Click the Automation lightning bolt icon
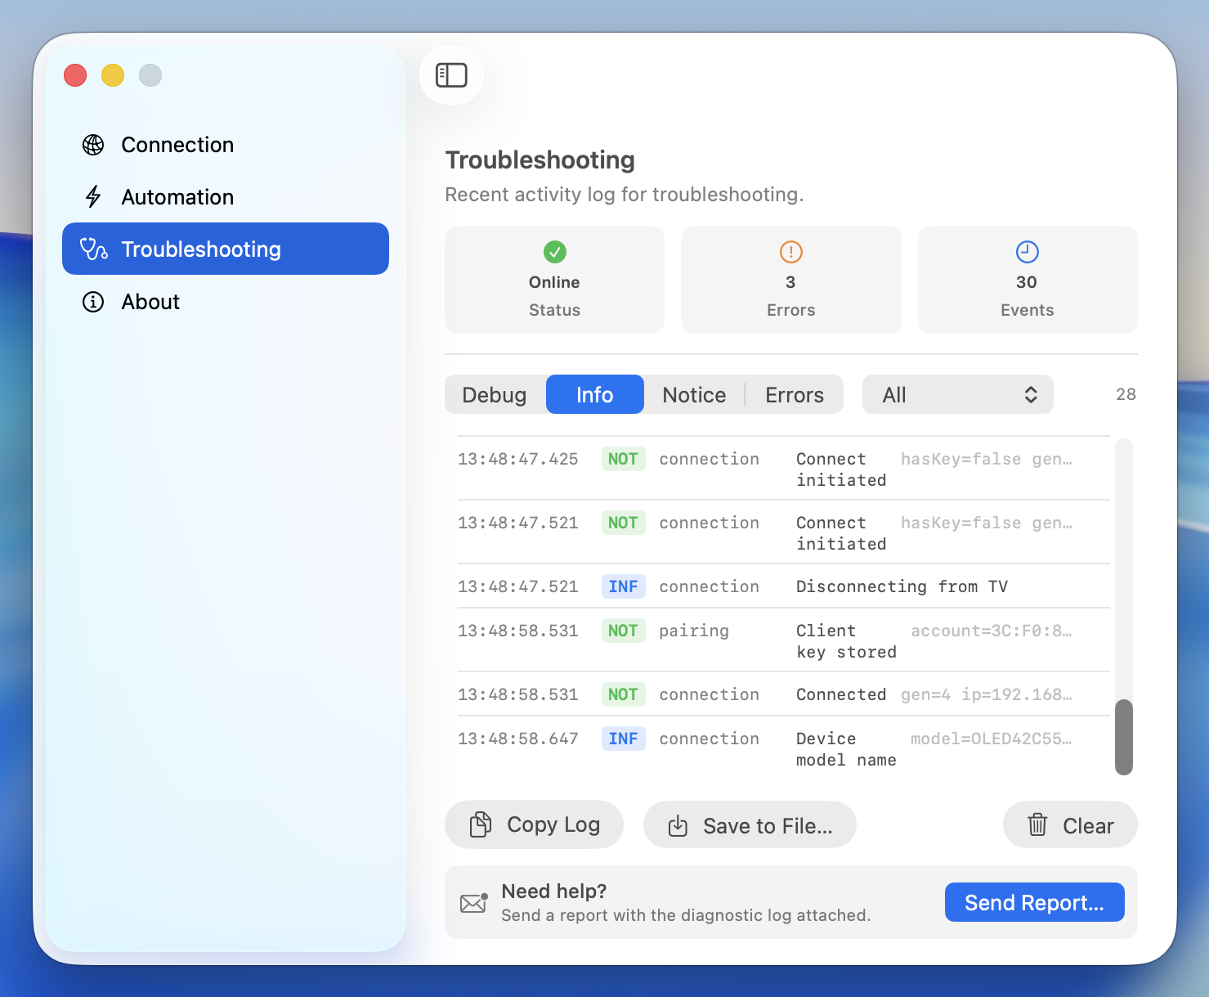 [93, 197]
